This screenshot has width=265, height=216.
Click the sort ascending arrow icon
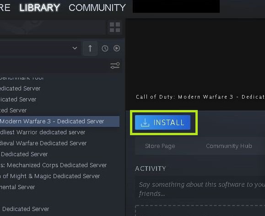90,48
